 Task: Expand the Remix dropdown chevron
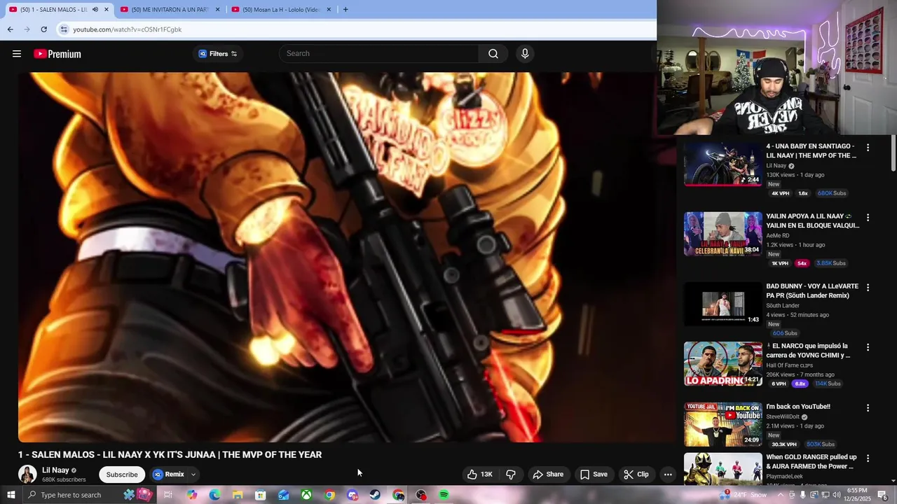coord(193,475)
